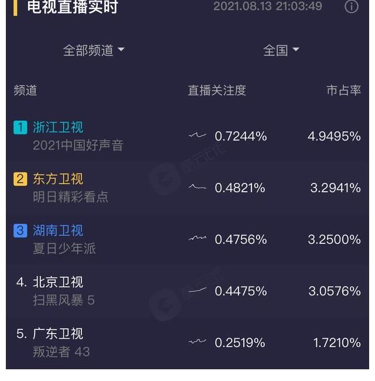Click the rank 2 badge icon
The width and height of the screenshot is (375, 381).
click(21, 179)
